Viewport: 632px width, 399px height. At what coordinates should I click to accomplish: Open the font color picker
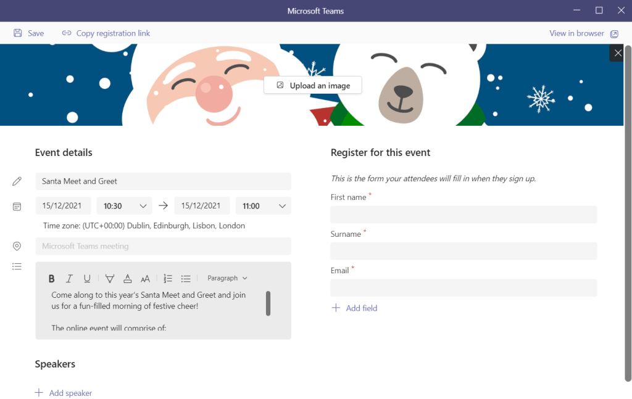127,278
